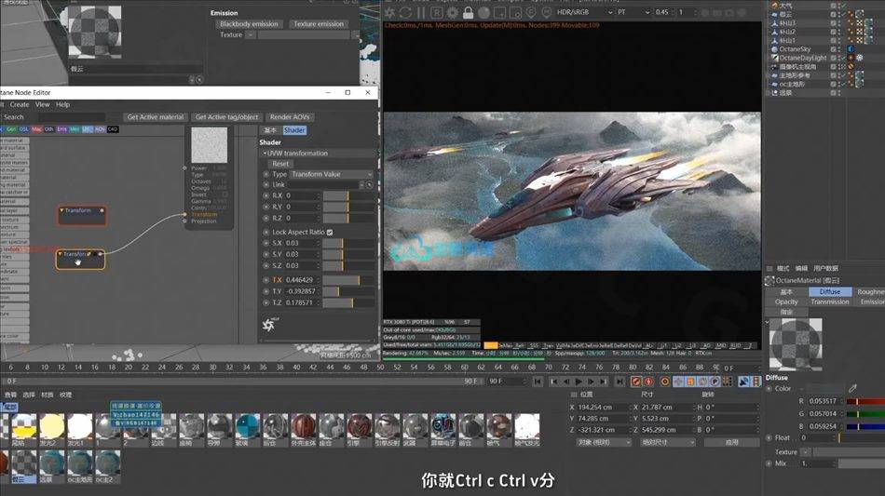Select the red striped material thumbnail ball

pyautogui.click(x=304, y=427)
